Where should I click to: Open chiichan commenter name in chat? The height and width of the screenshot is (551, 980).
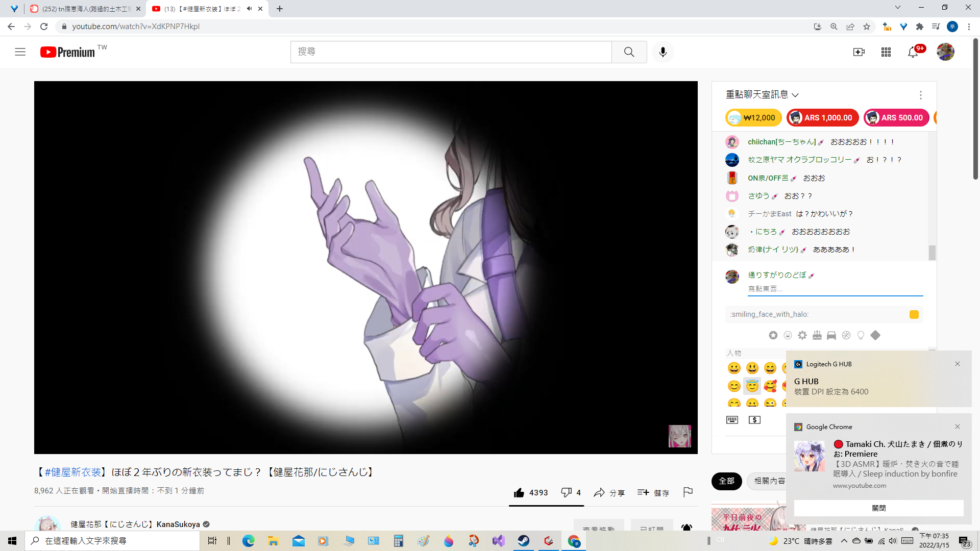click(x=781, y=142)
